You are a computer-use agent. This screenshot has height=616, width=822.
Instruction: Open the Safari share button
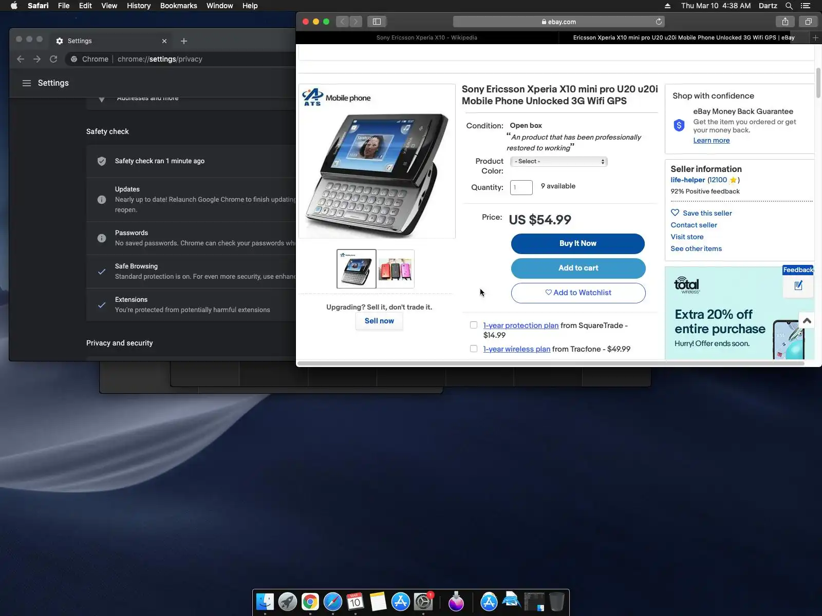pos(785,22)
